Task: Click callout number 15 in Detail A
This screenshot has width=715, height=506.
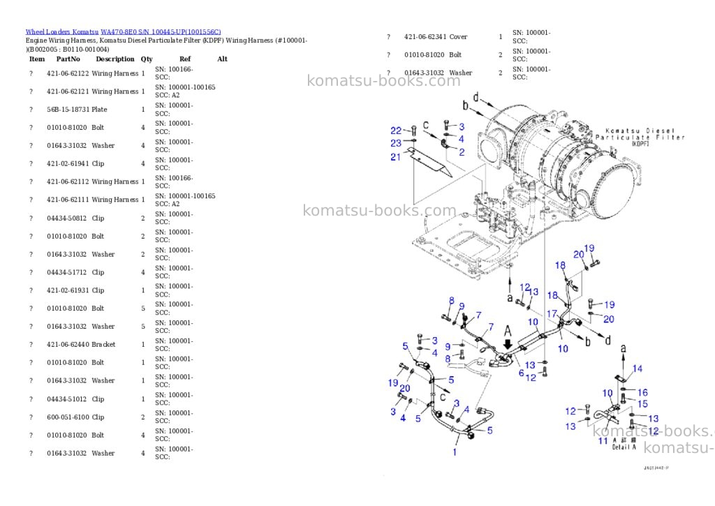Action: click(x=642, y=404)
